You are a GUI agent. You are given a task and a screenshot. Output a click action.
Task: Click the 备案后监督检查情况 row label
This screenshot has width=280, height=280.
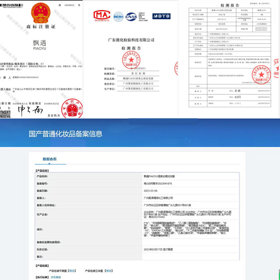[49, 242]
